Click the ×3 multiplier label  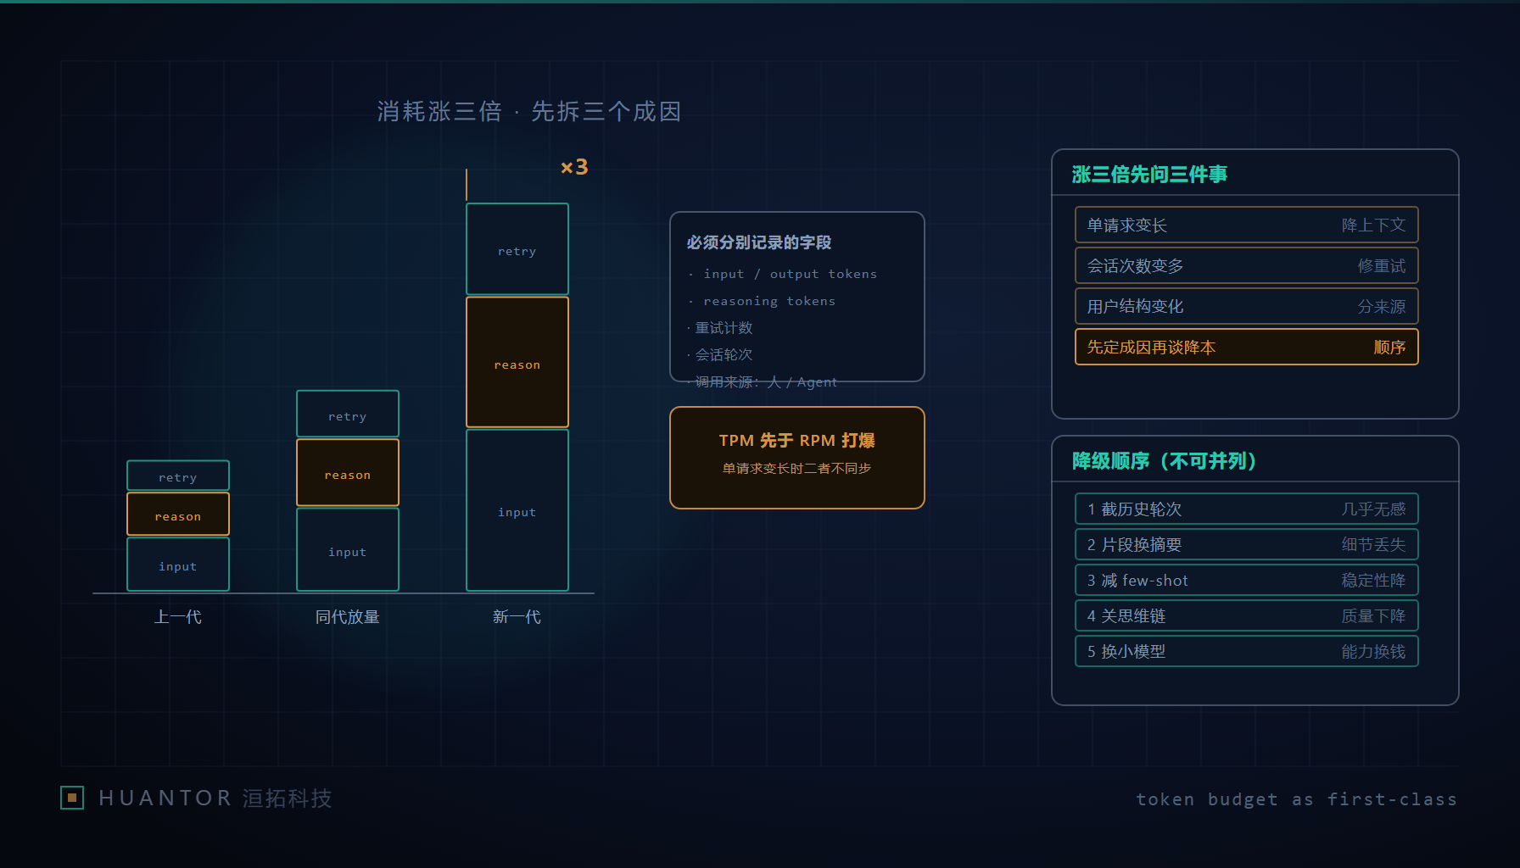574,167
